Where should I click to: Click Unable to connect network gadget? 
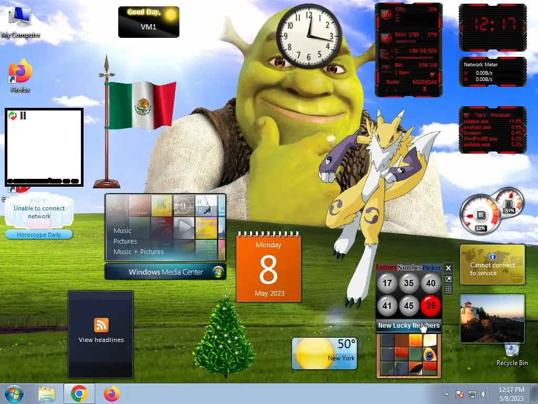39,212
